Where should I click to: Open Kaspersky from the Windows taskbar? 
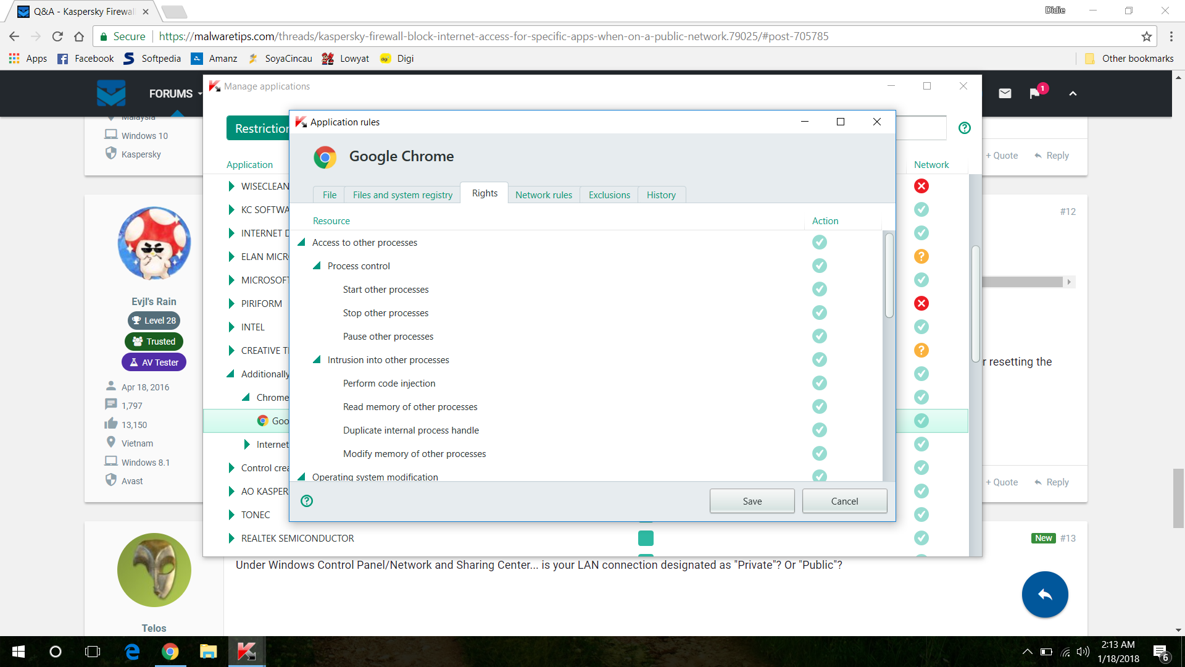coord(246,651)
